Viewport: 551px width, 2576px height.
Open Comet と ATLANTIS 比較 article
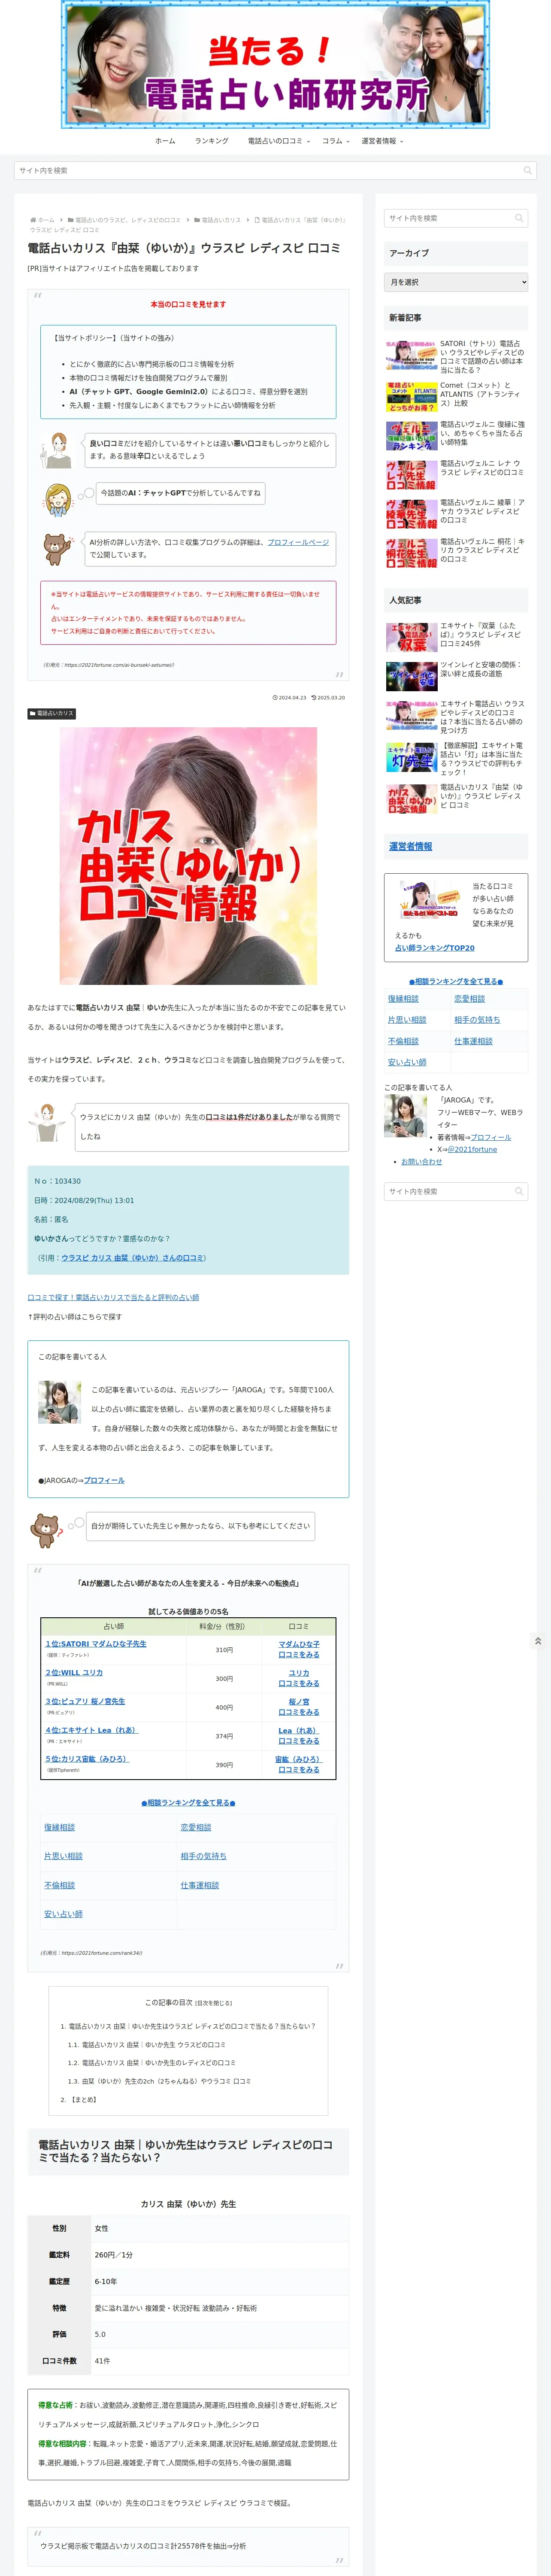[x=456, y=395]
